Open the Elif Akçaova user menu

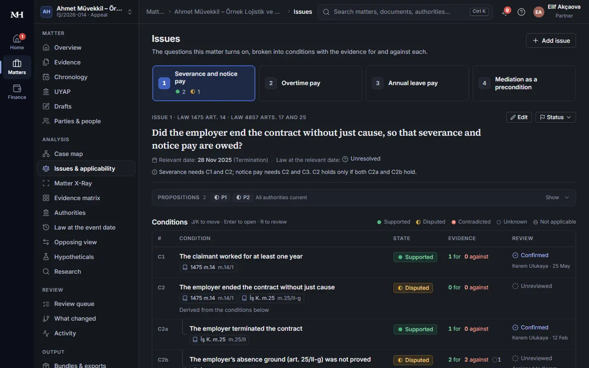(557, 12)
